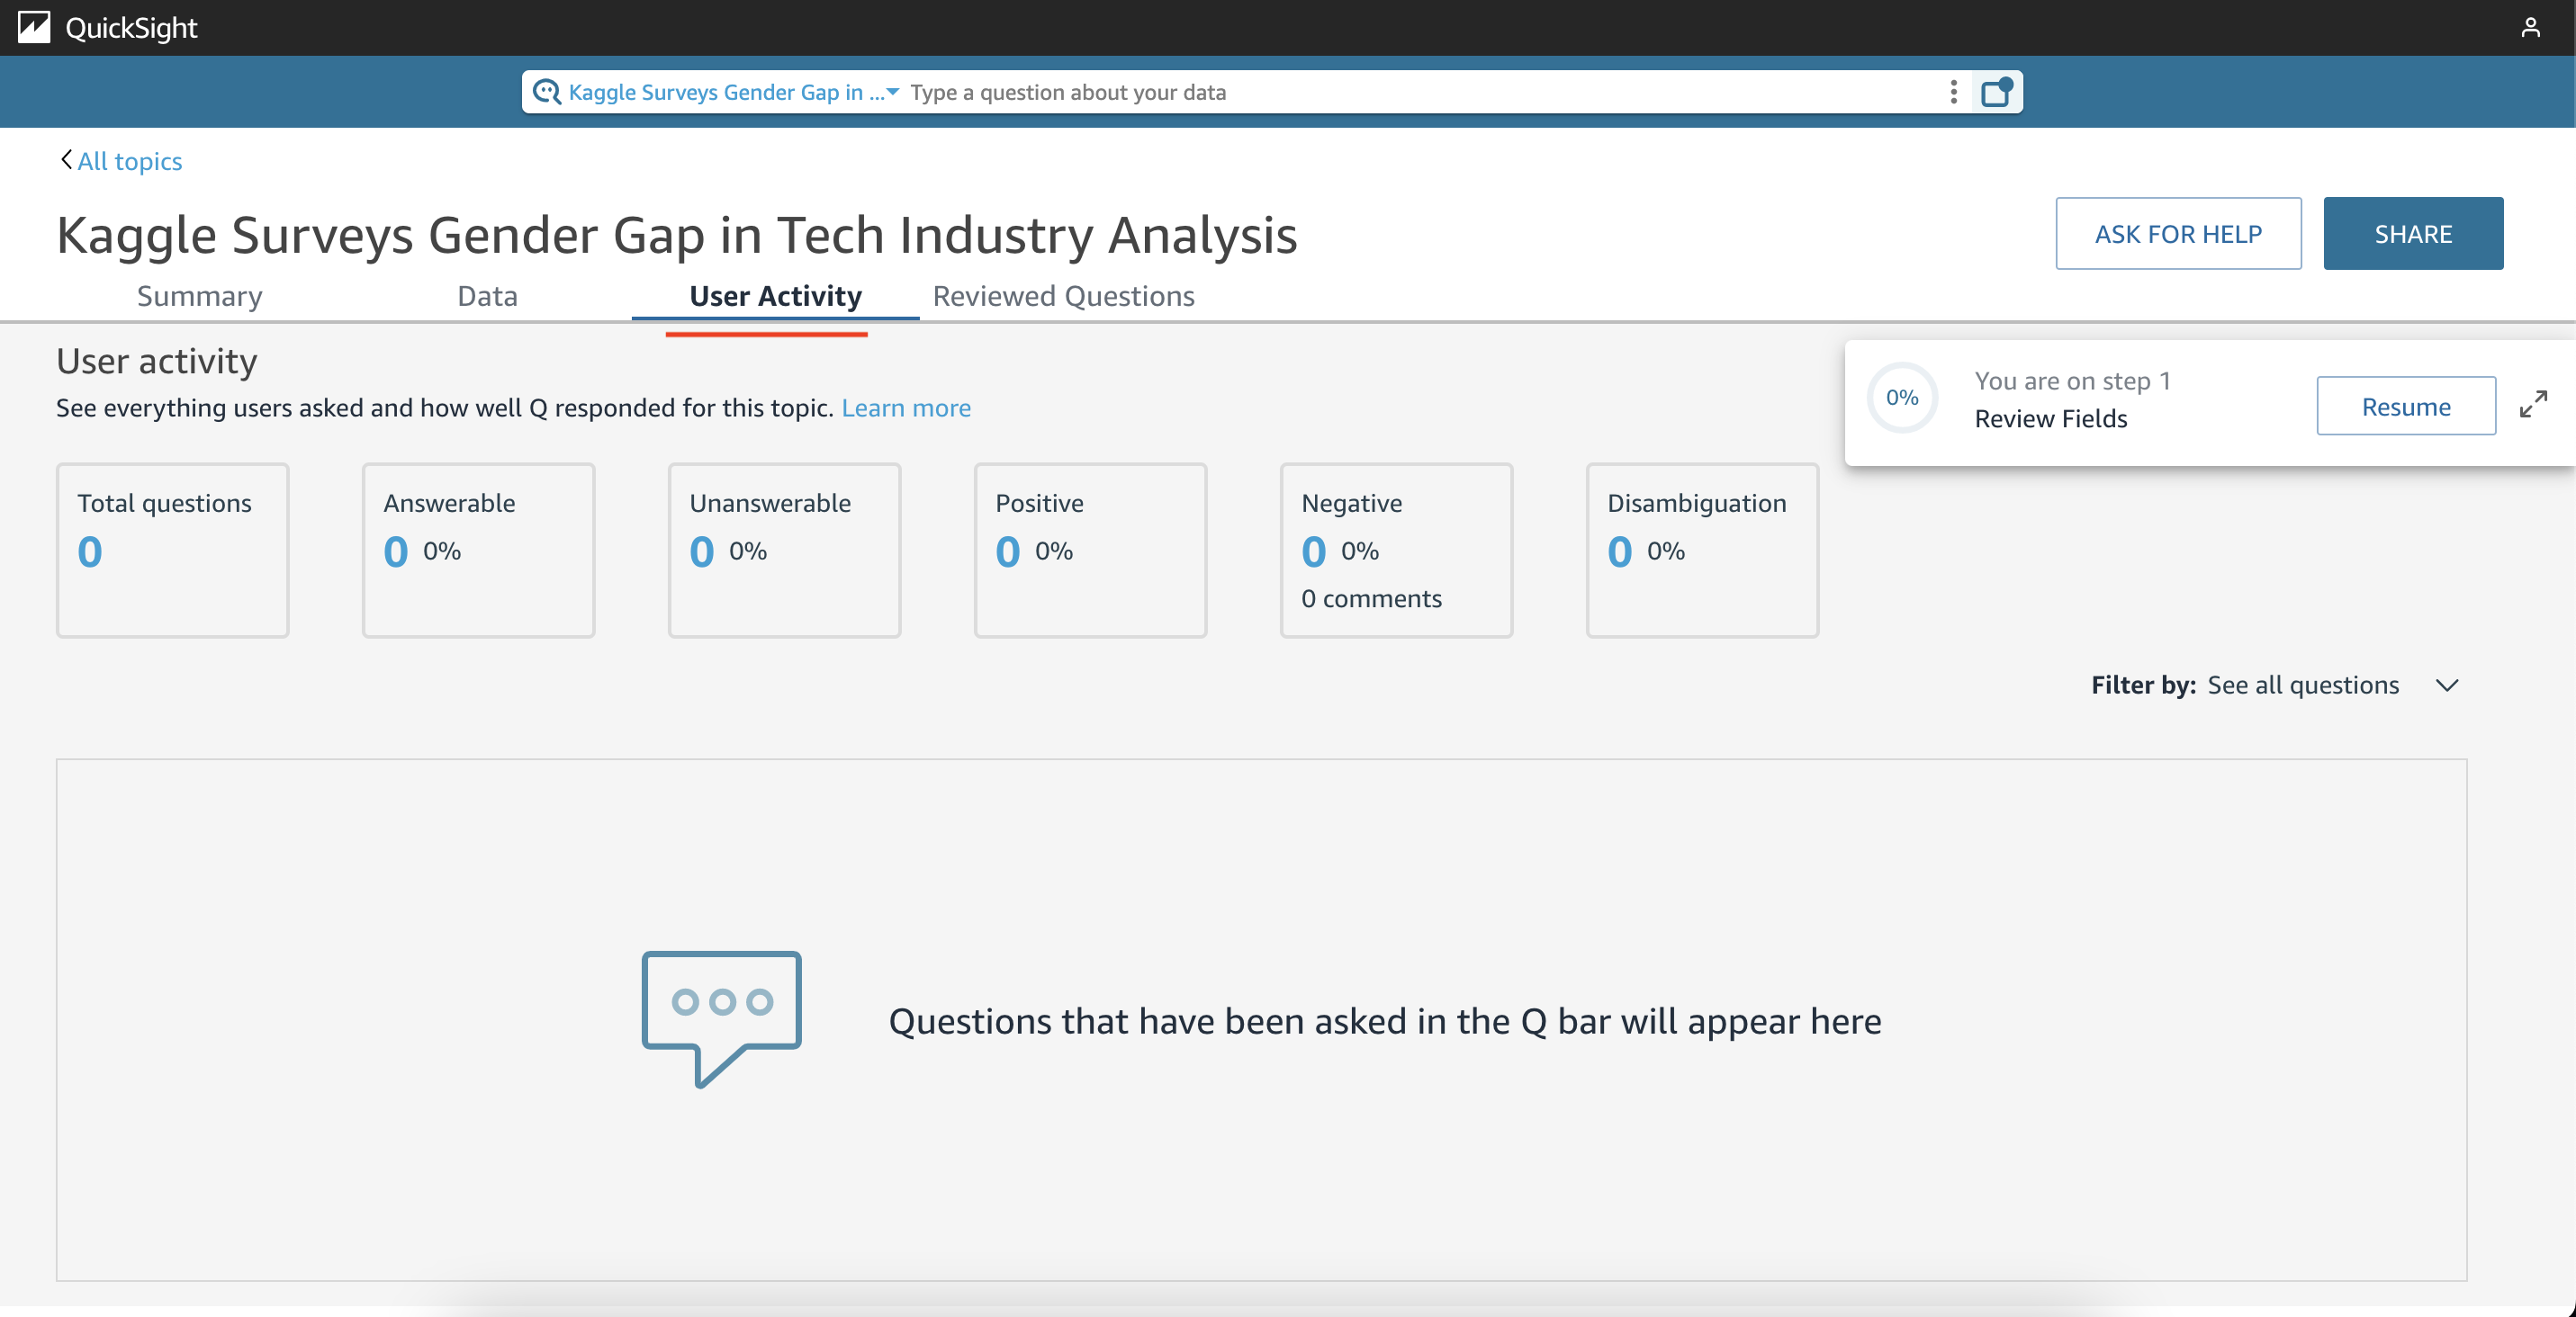This screenshot has height=1317, width=2576.
Task: Click the '0 comments' text
Action: pyautogui.click(x=1371, y=598)
